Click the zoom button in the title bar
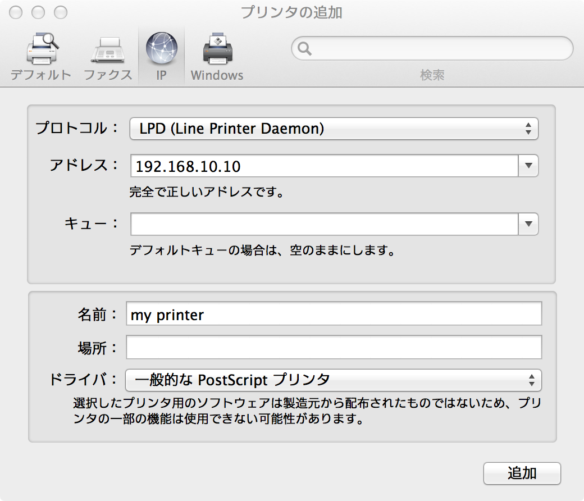Viewport: 584px width, 501px height. 60,12
